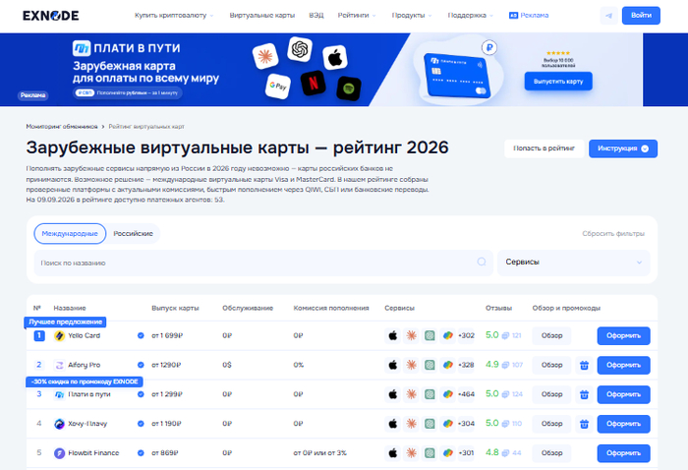Click the search magnifier icon in name field
This screenshot has width=688, height=470.
(482, 262)
